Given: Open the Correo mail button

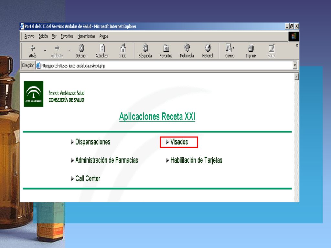Looking at the screenshot, I should [x=230, y=51].
